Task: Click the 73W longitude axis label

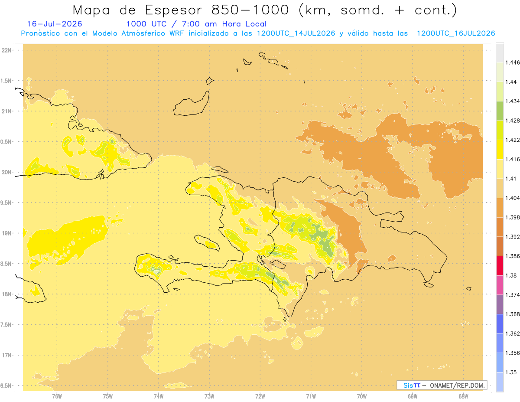Action: pyautogui.click(x=209, y=396)
